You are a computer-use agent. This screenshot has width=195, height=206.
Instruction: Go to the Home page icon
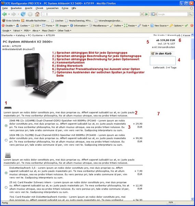37,14
